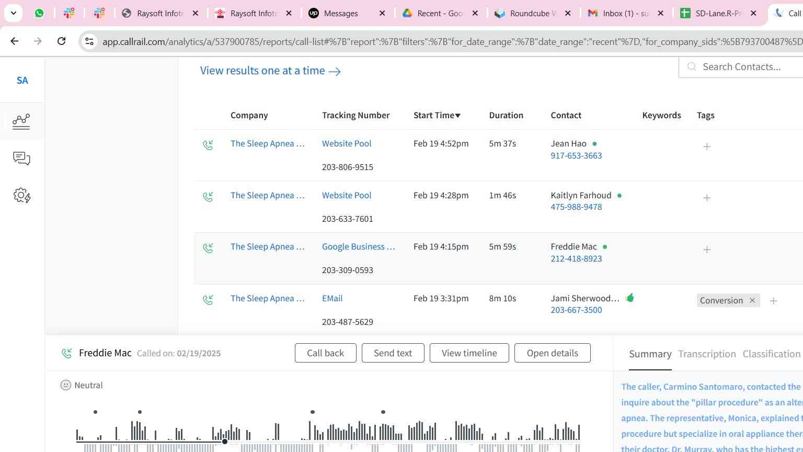Viewport: 803px width, 452px height.
Task: Click the browser back arrow
Action: point(15,41)
